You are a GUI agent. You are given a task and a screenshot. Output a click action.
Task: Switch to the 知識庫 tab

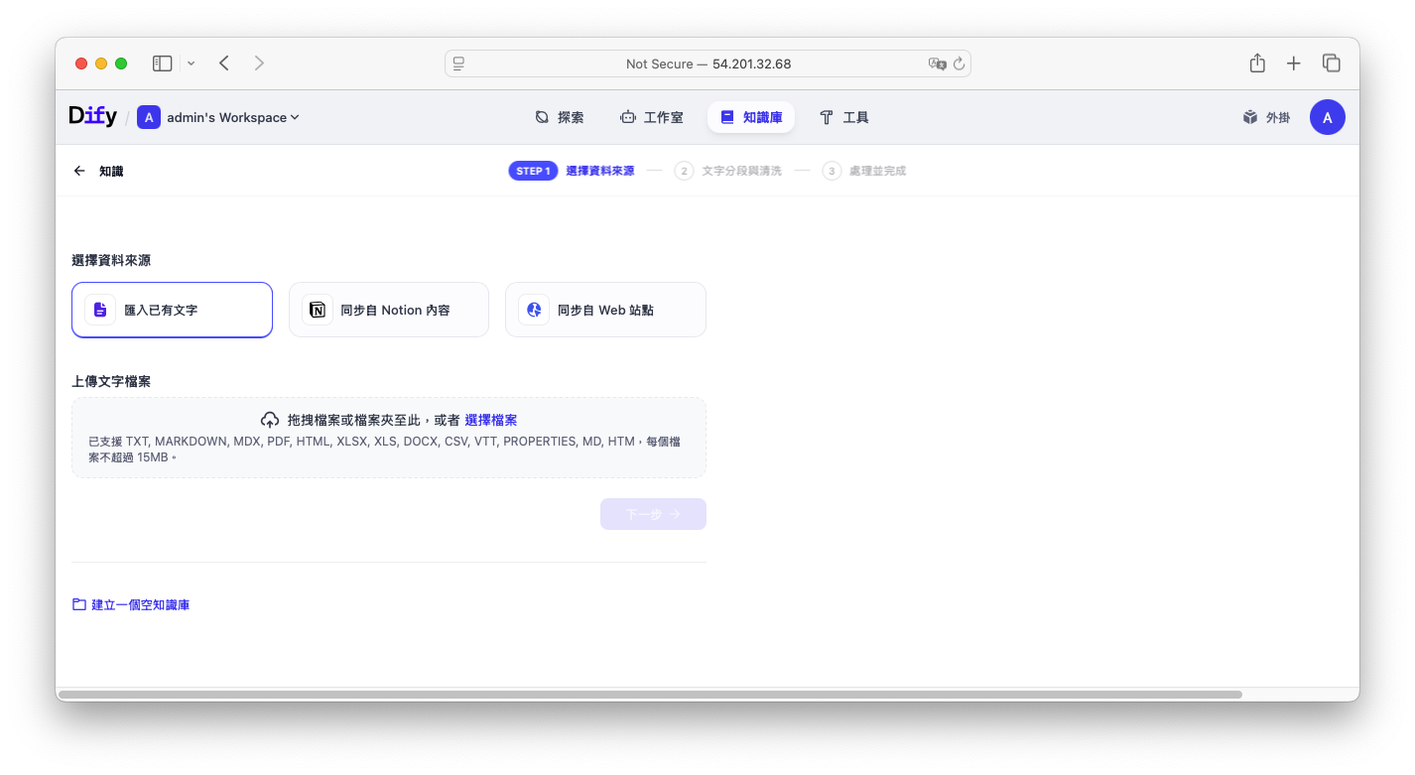pyautogui.click(x=750, y=117)
